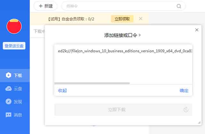Screen dimensions: 205x134
Task: Click the red user avatar
Action: click(x=14, y=27)
